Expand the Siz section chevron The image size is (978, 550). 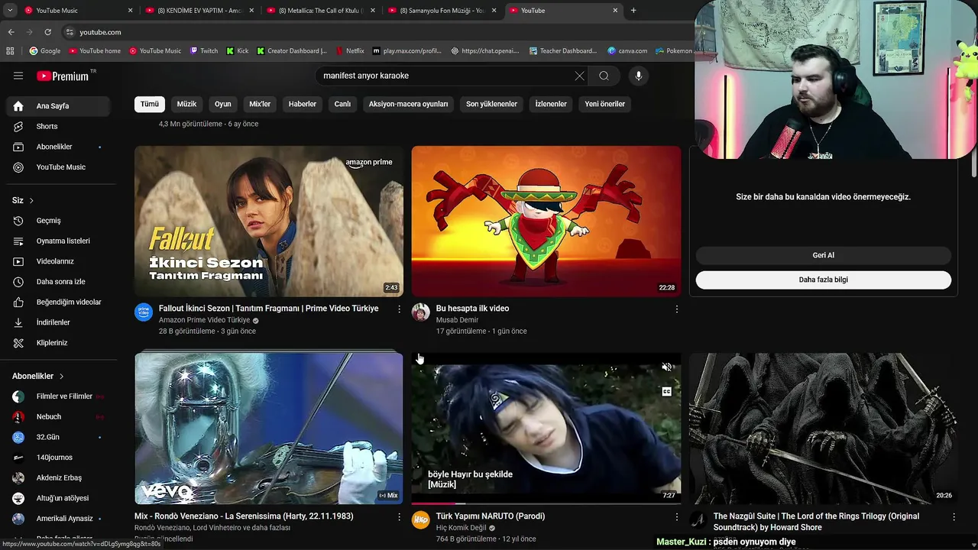(31, 201)
